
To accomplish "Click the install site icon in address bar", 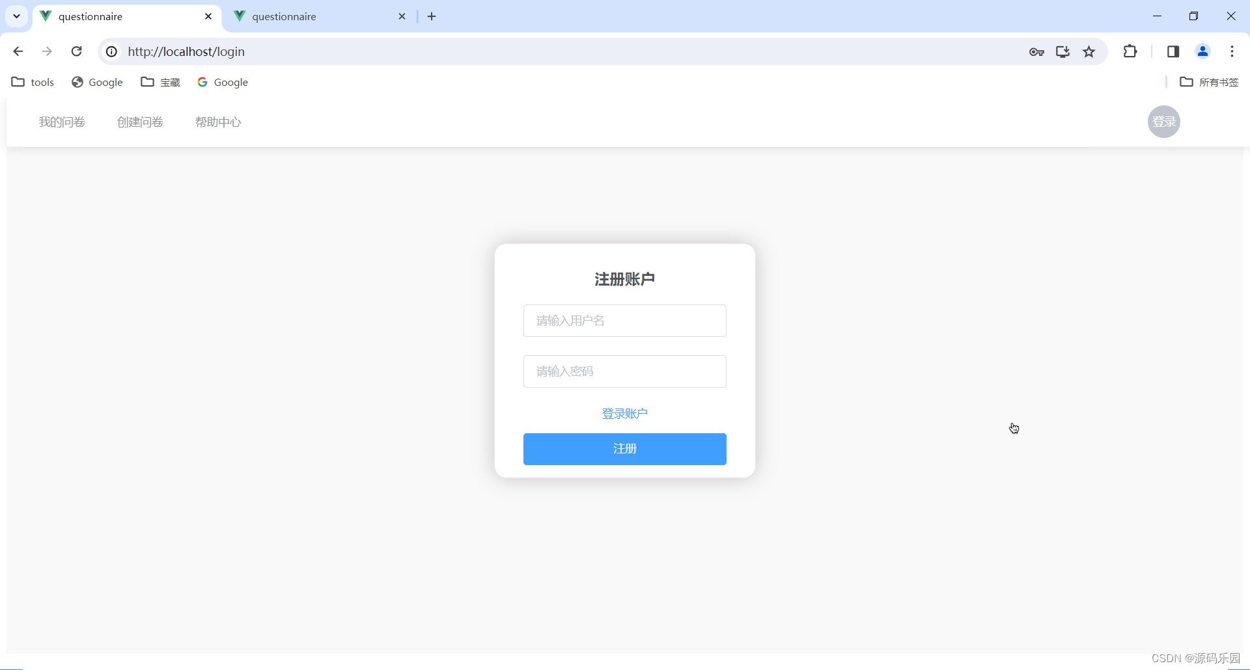I will click(1062, 51).
